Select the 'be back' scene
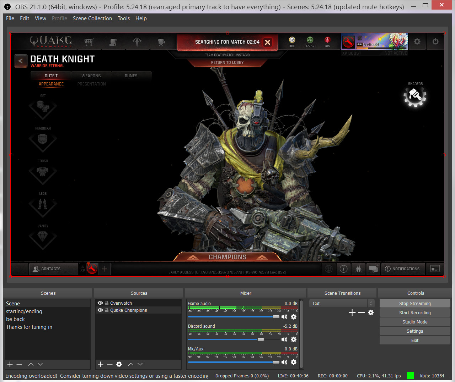Screen dimensions: 455x382 47,319
